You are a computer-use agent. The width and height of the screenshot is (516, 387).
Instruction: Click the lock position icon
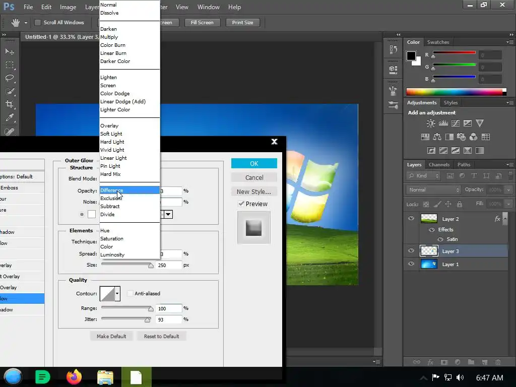(x=448, y=205)
